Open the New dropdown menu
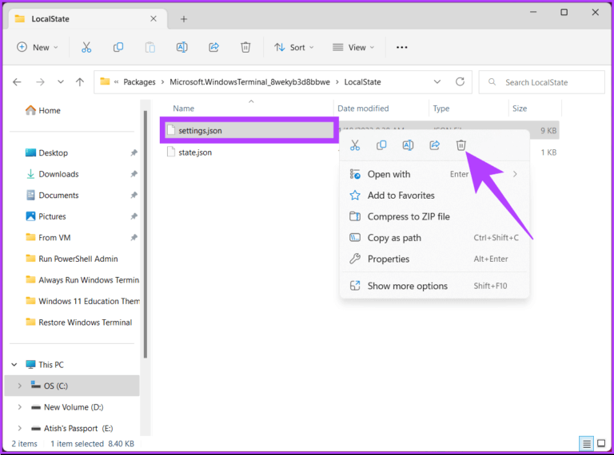The height and width of the screenshot is (455, 614). [x=38, y=47]
